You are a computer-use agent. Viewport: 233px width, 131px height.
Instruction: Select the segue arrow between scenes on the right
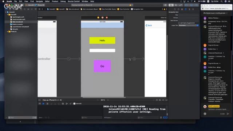(134, 59)
